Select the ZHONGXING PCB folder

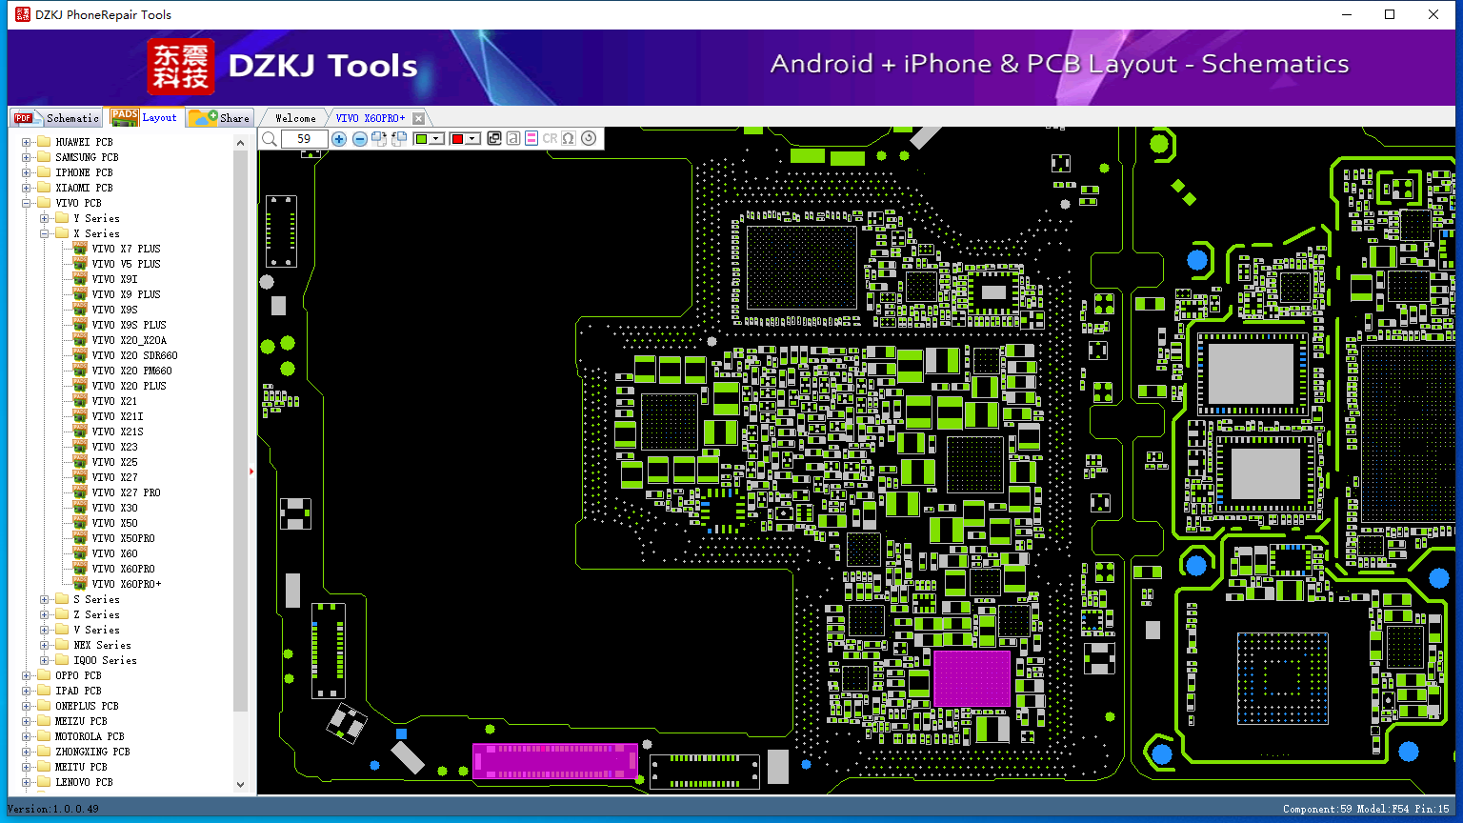click(92, 752)
